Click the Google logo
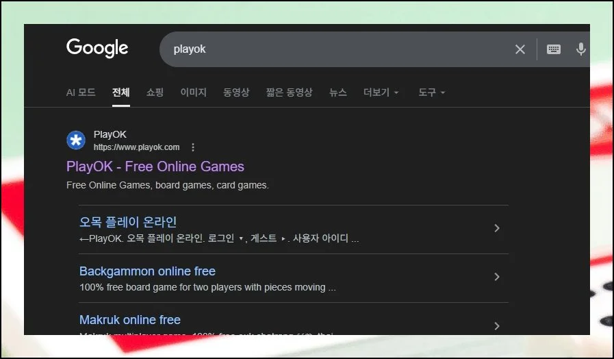The image size is (614, 359). (x=97, y=48)
